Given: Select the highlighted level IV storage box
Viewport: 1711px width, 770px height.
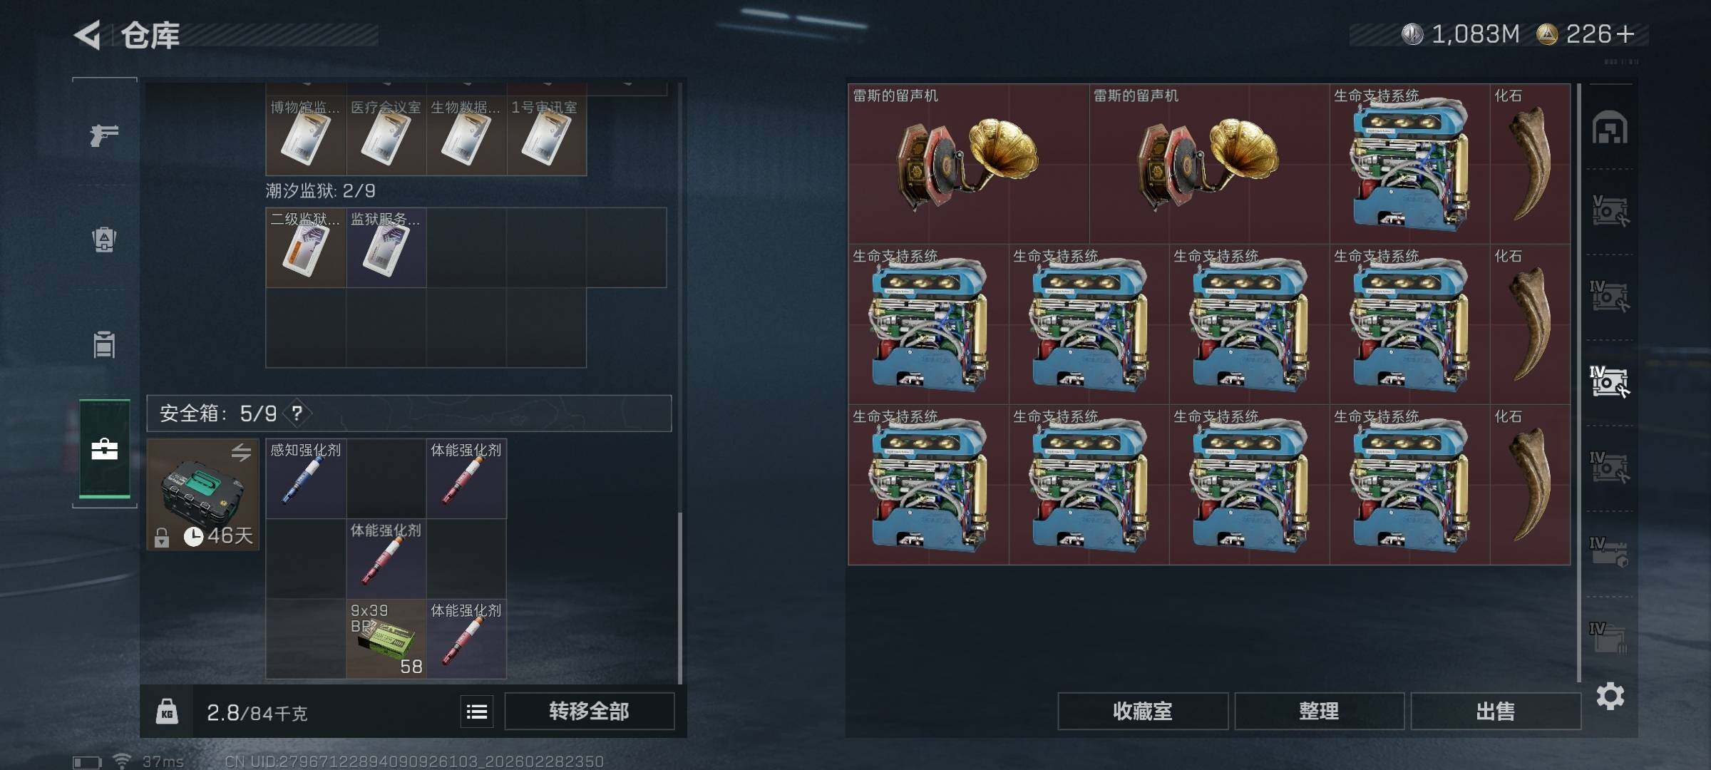Looking at the screenshot, I should pos(1610,381).
